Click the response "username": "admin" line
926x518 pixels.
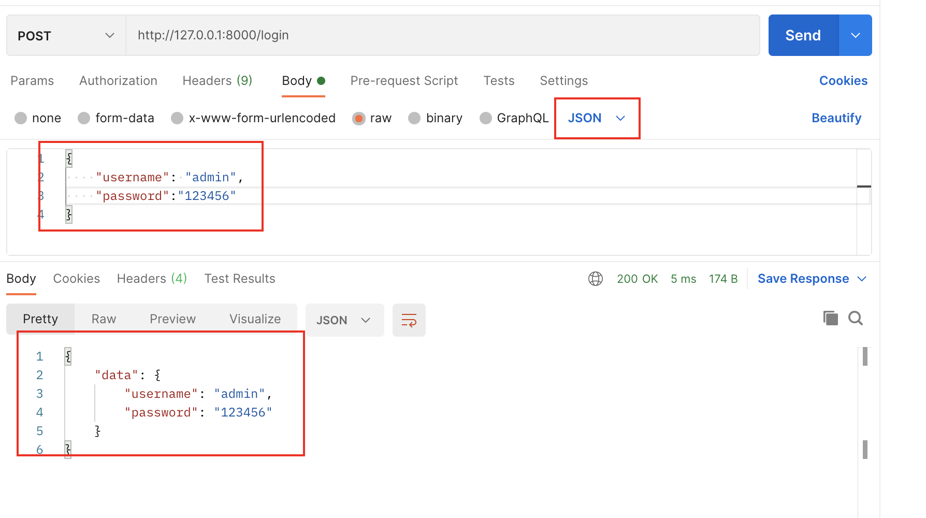(198, 394)
